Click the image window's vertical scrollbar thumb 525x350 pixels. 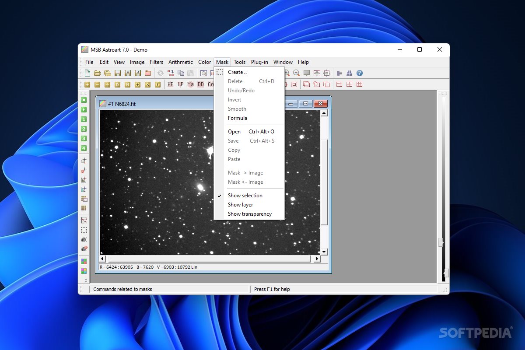tap(324, 182)
